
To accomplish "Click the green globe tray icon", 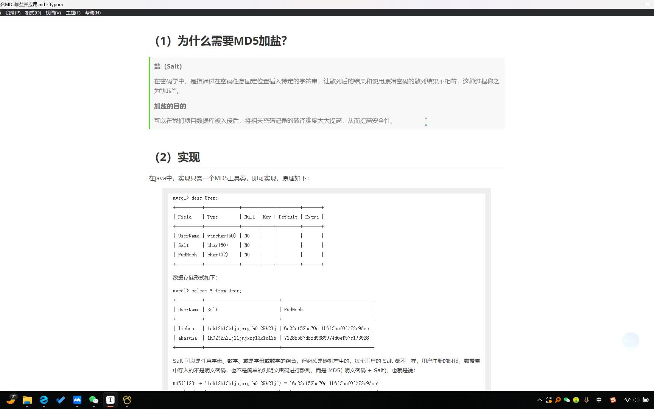I will [x=576, y=400].
